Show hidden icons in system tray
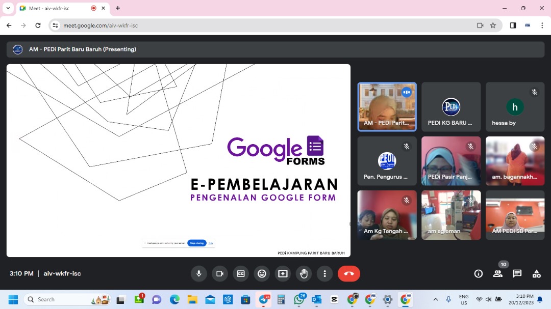 [435, 299]
